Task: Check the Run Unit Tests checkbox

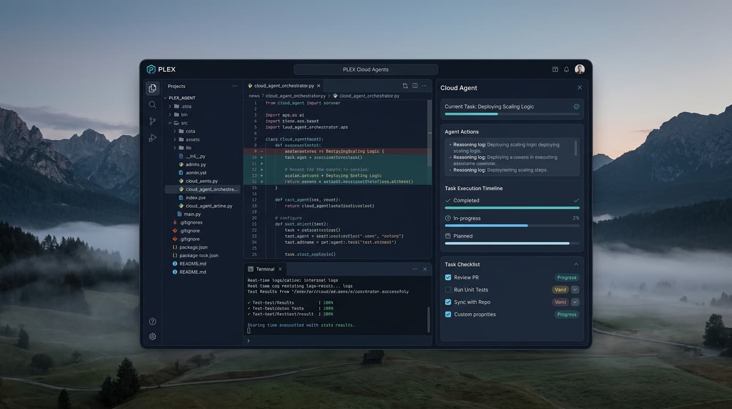Action: [x=448, y=290]
